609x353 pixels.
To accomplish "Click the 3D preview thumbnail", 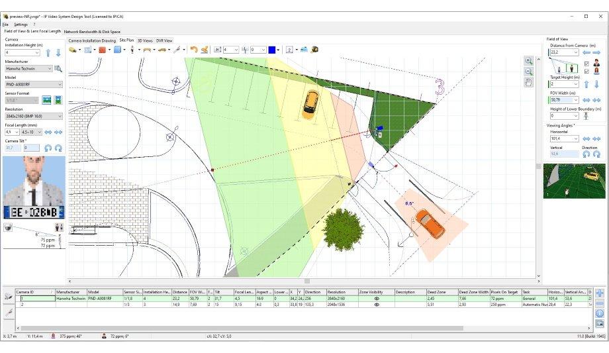I will (574, 181).
